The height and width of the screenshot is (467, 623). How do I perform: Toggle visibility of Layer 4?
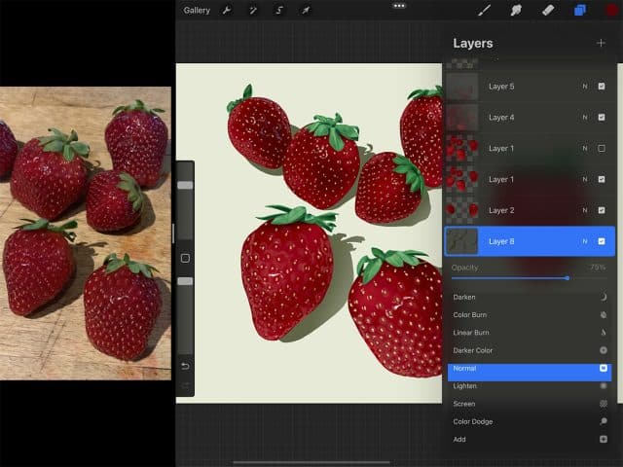(x=602, y=117)
